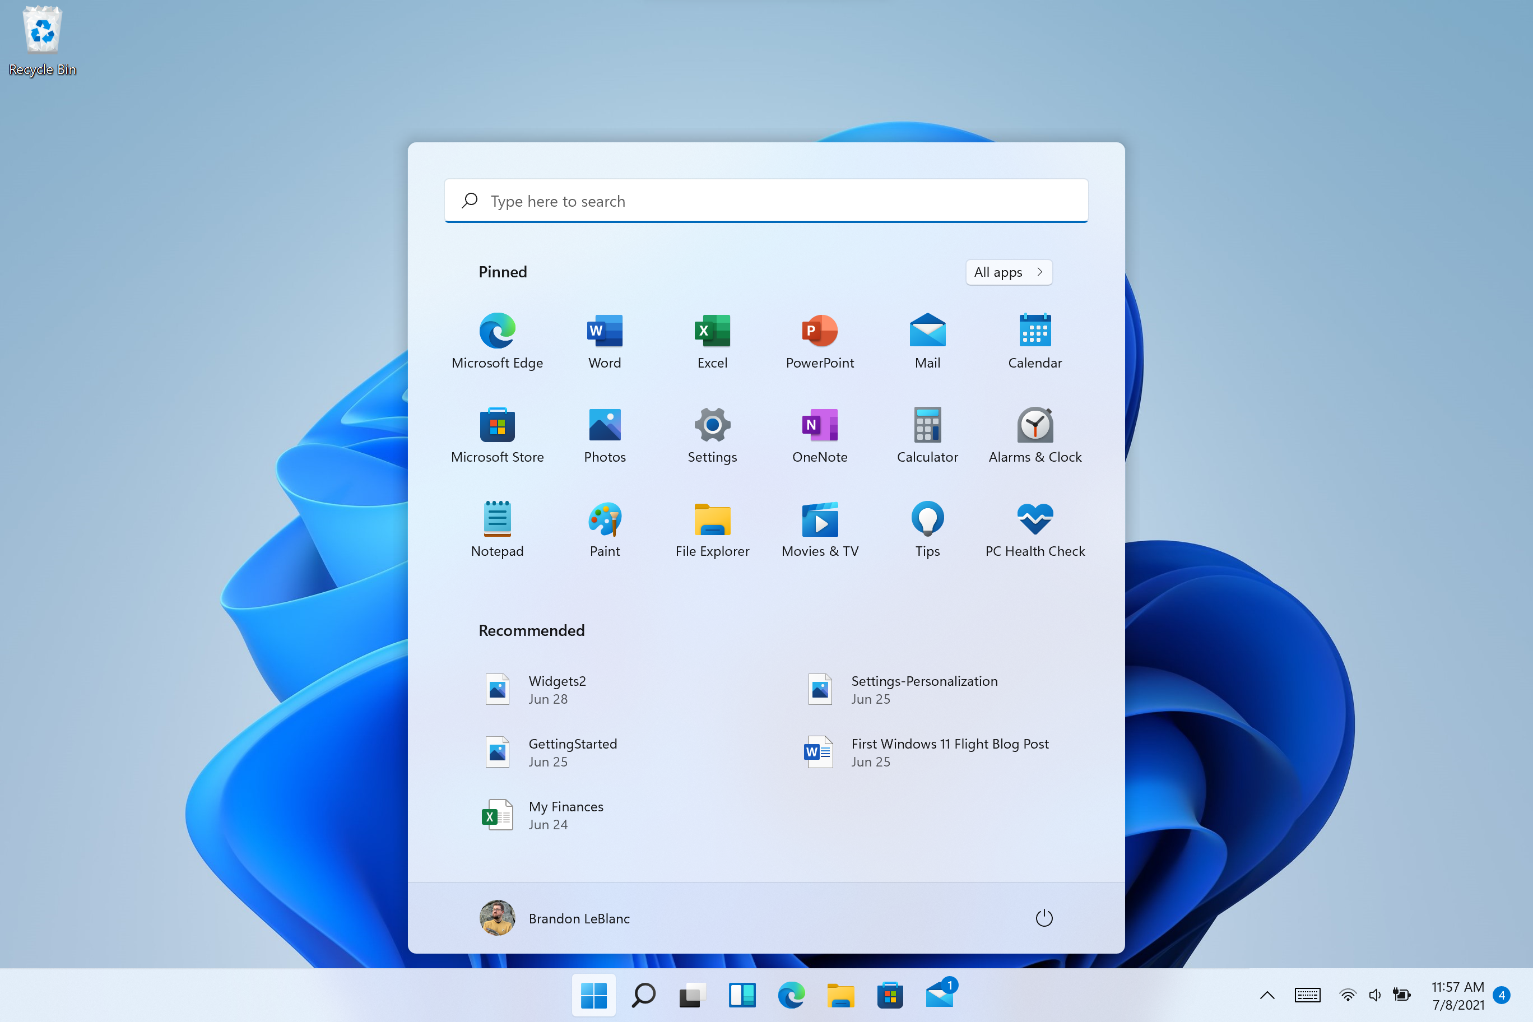The width and height of the screenshot is (1533, 1022).
Task: Launch Movies & TV app
Action: [819, 521]
